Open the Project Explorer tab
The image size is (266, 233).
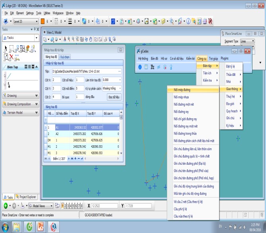coord(28,196)
